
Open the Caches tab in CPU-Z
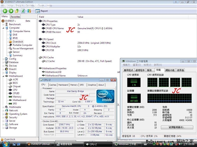point(53,85)
